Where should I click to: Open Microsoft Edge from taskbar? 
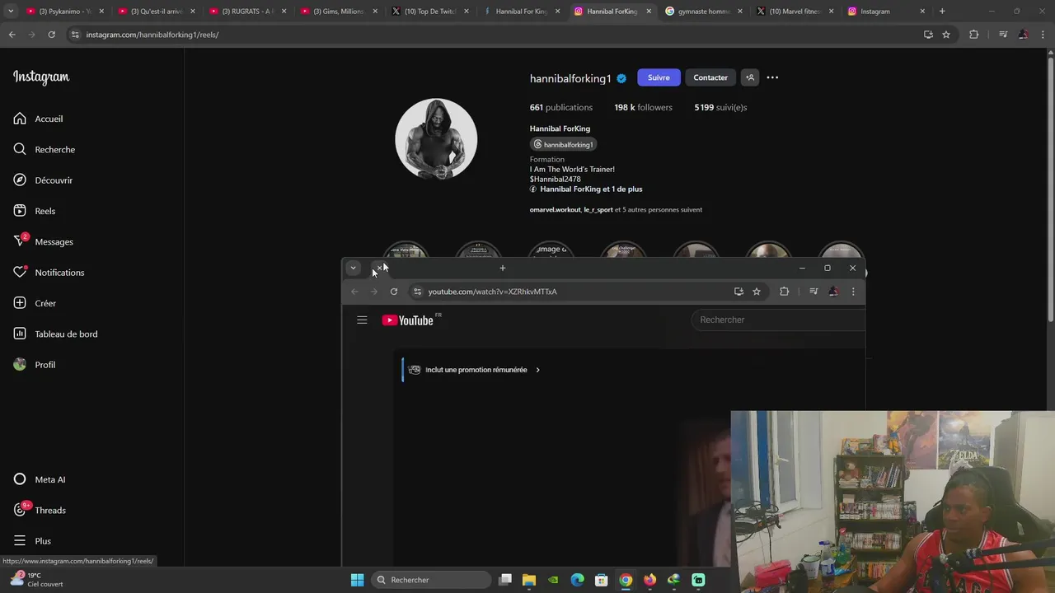click(578, 580)
